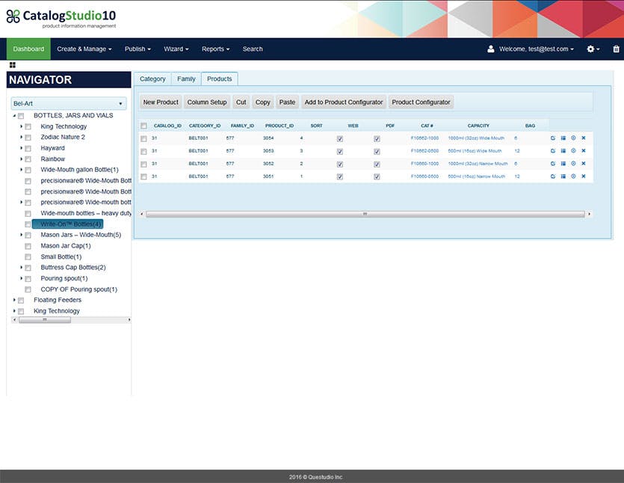Delete product 3052 with the X icon

pos(584,163)
